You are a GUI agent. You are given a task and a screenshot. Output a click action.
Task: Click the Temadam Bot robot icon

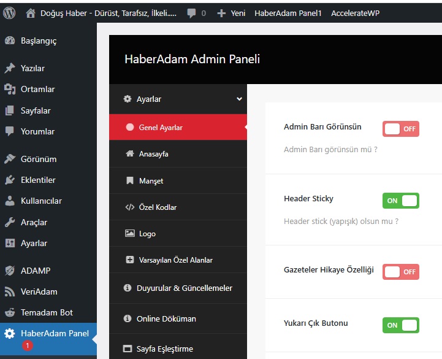pyautogui.click(x=10, y=312)
